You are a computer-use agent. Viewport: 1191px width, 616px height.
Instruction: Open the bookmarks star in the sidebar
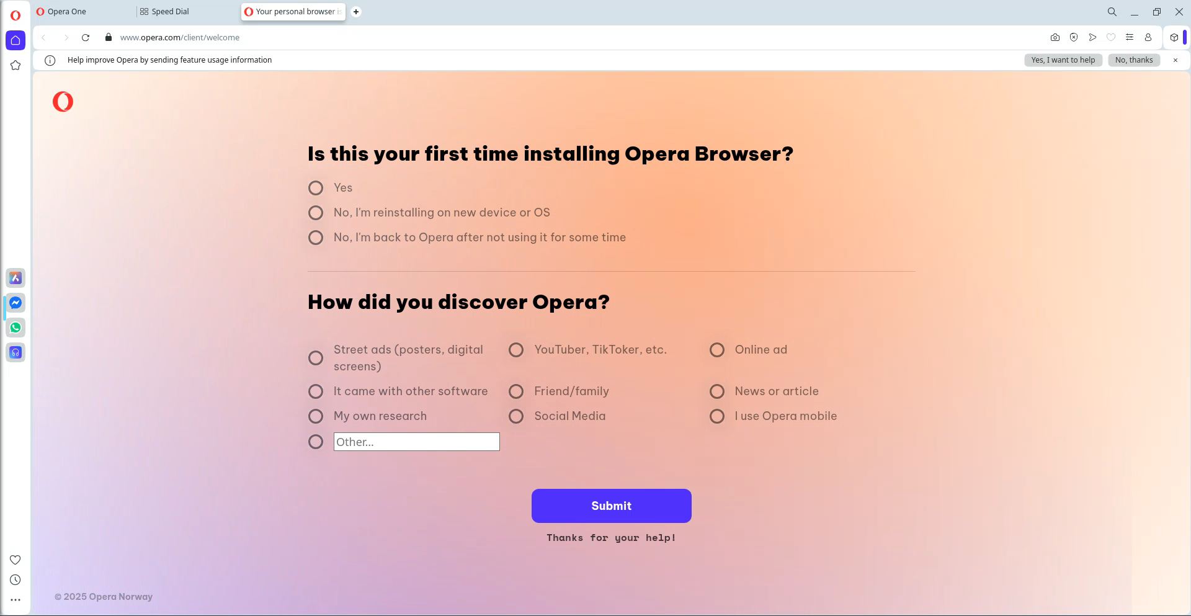(x=16, y=65)
